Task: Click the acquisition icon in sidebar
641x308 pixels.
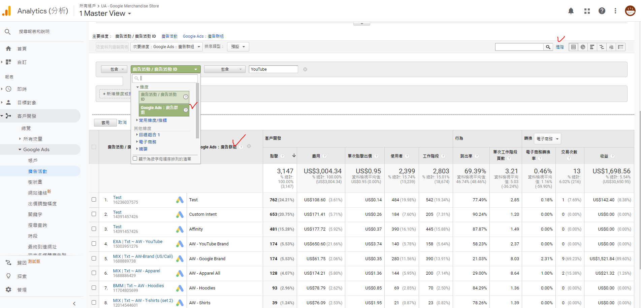Action: pyautogui.click(x=8, y=116)
